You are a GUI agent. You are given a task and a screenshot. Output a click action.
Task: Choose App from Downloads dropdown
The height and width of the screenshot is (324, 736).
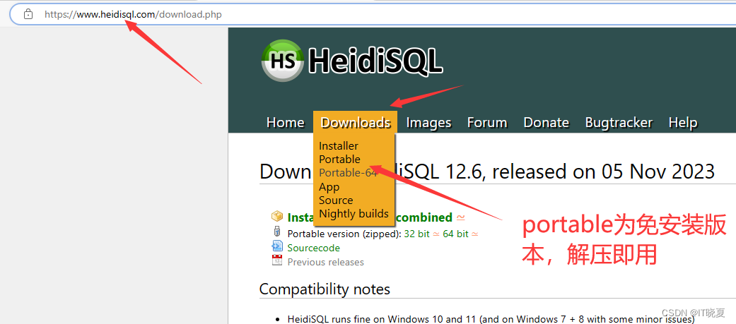point(329,186)
